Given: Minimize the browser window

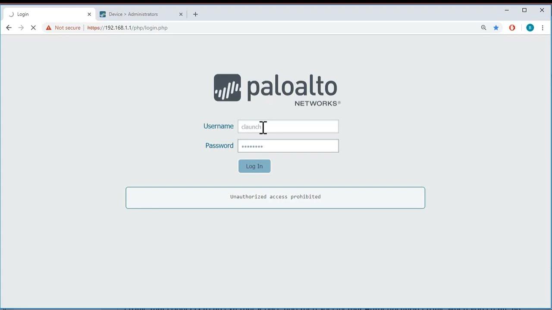Looking at the screenshot, I should pyautogui.click(x=507, y=10).
